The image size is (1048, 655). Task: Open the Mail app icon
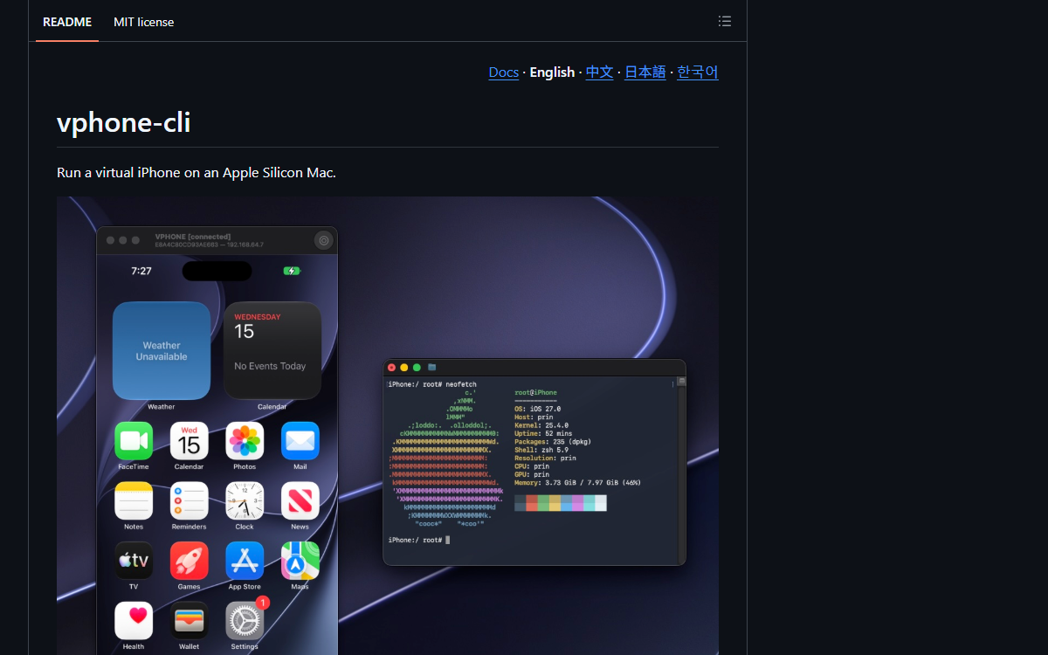pyautogui.click(x=300, y=441)
